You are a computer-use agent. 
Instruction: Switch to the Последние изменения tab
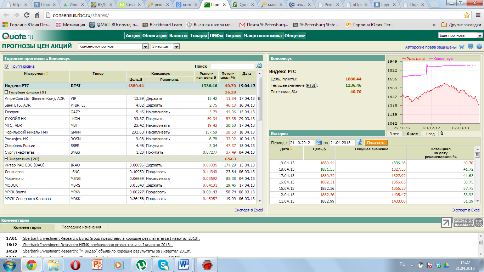[81, 227]
